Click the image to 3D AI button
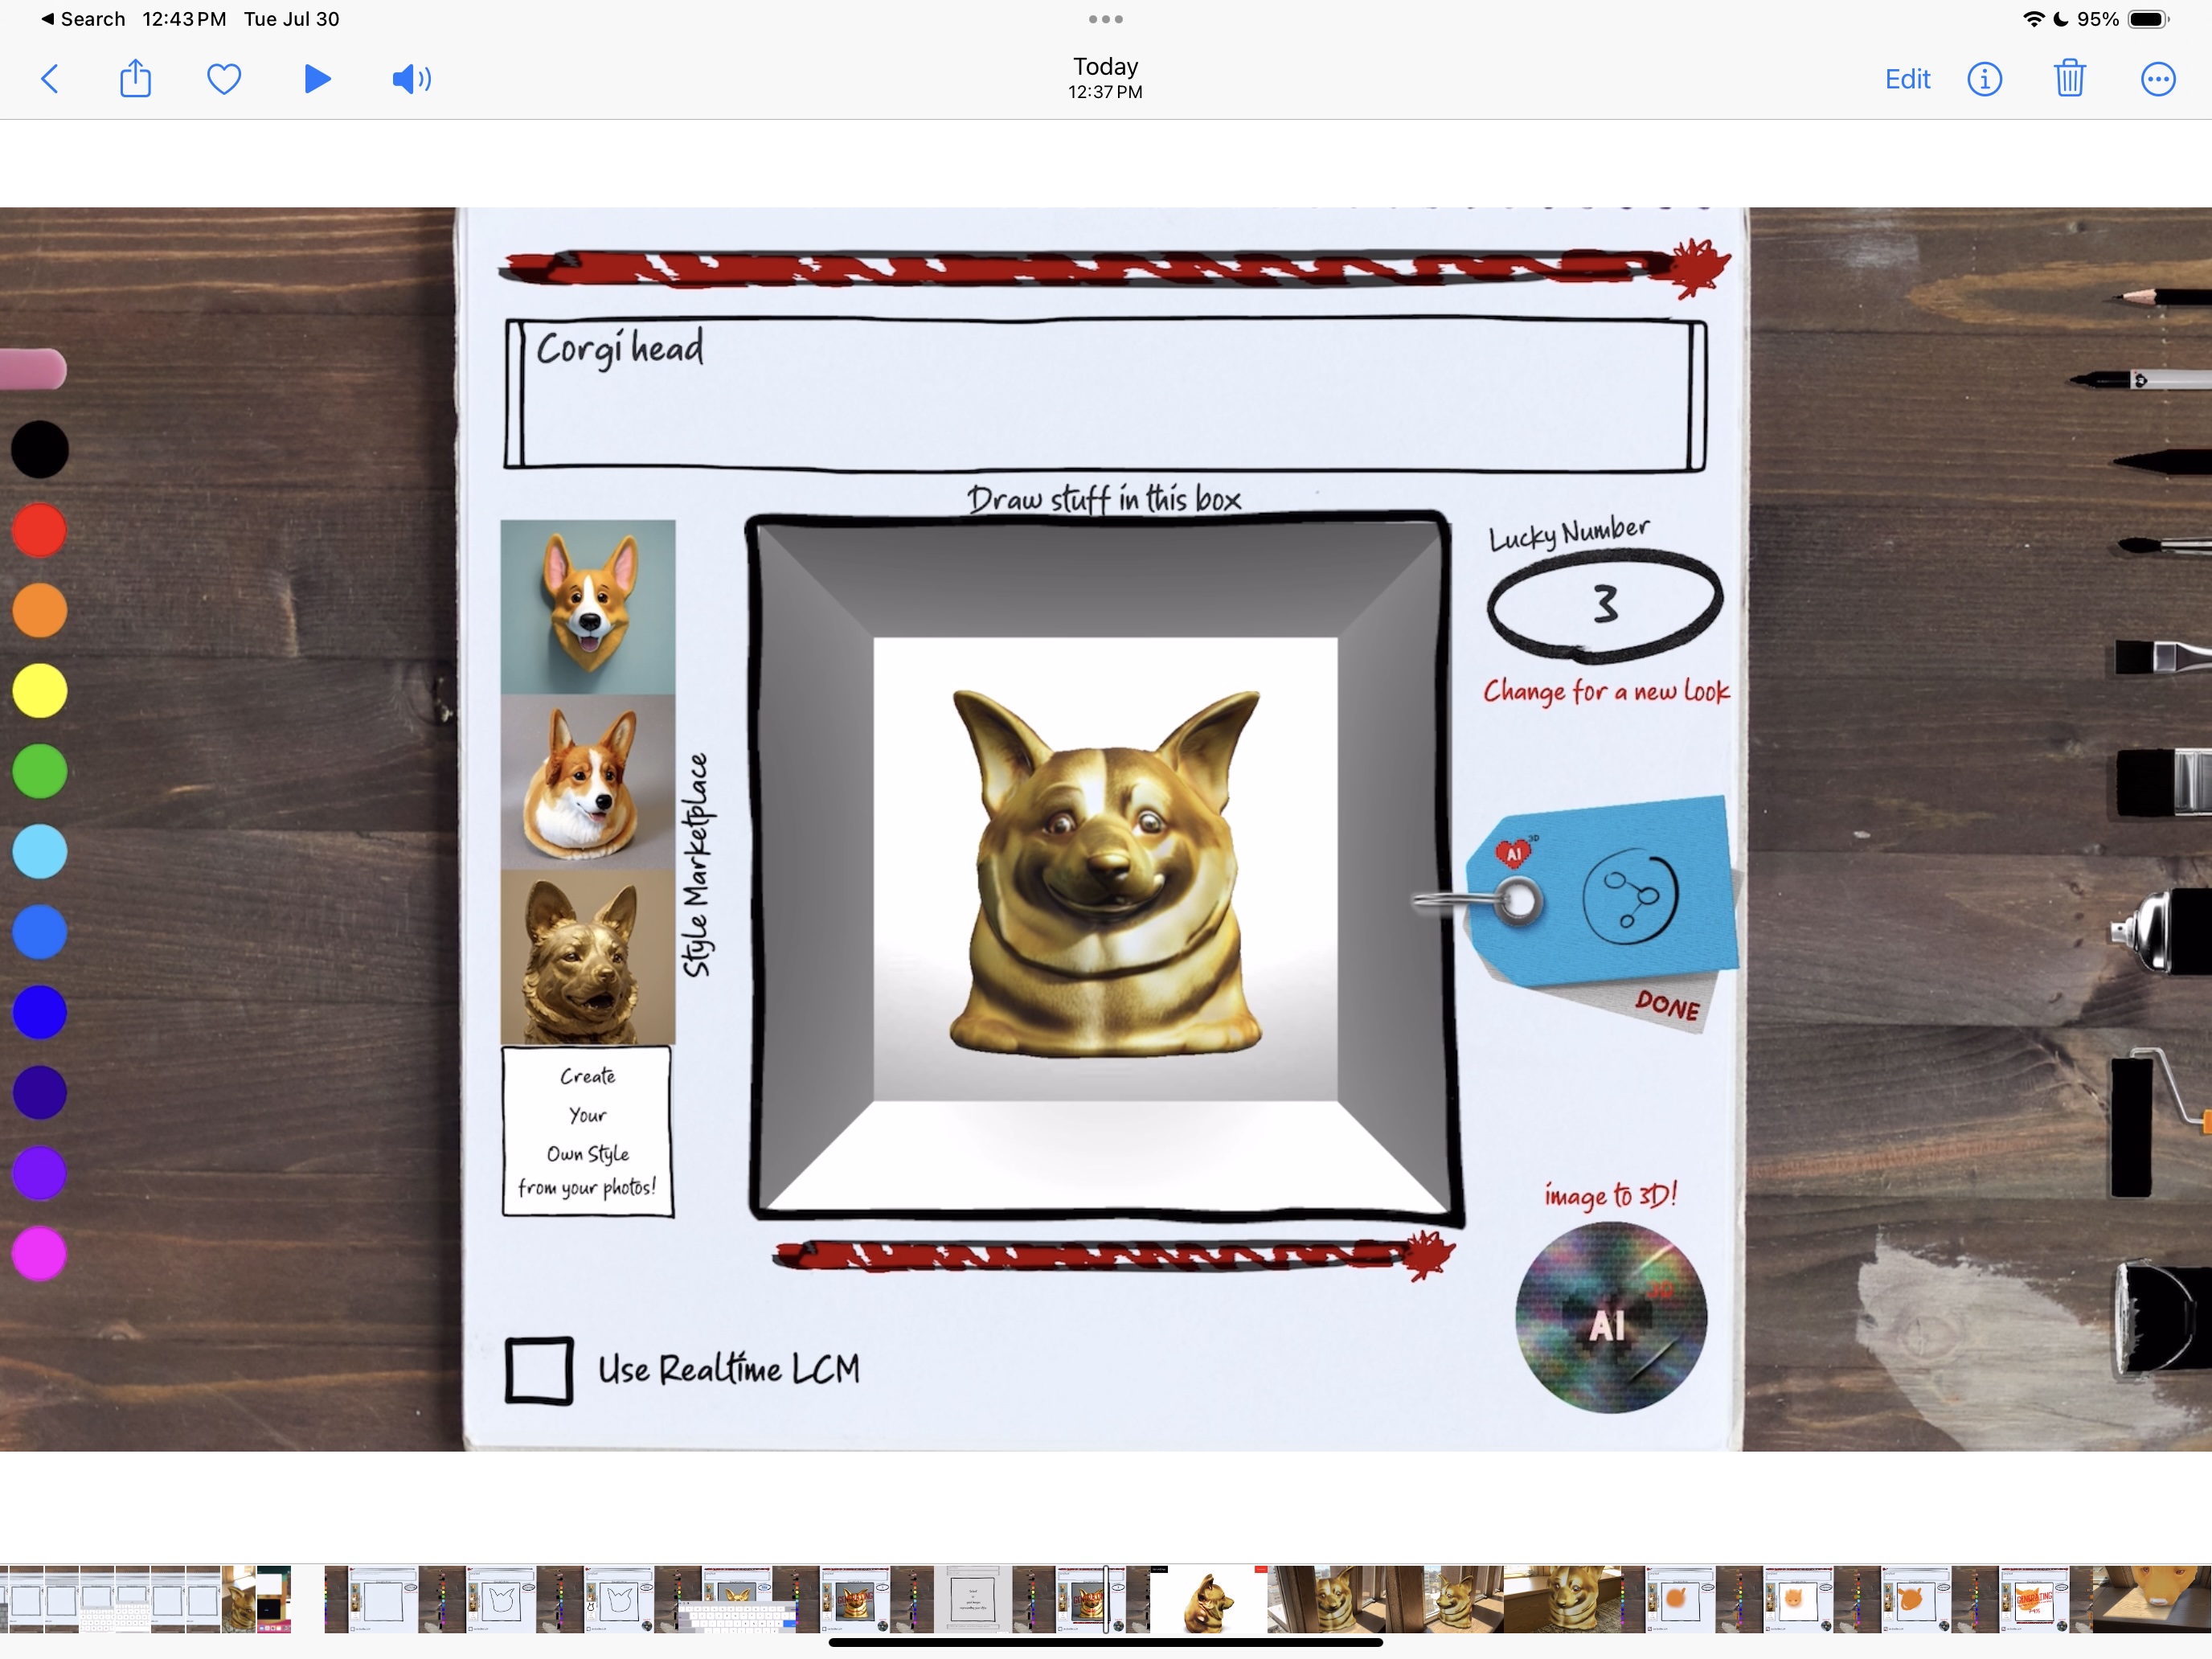Image resolution: width=2212 pixels, height=1659 pixels. pos(1610,1318)
